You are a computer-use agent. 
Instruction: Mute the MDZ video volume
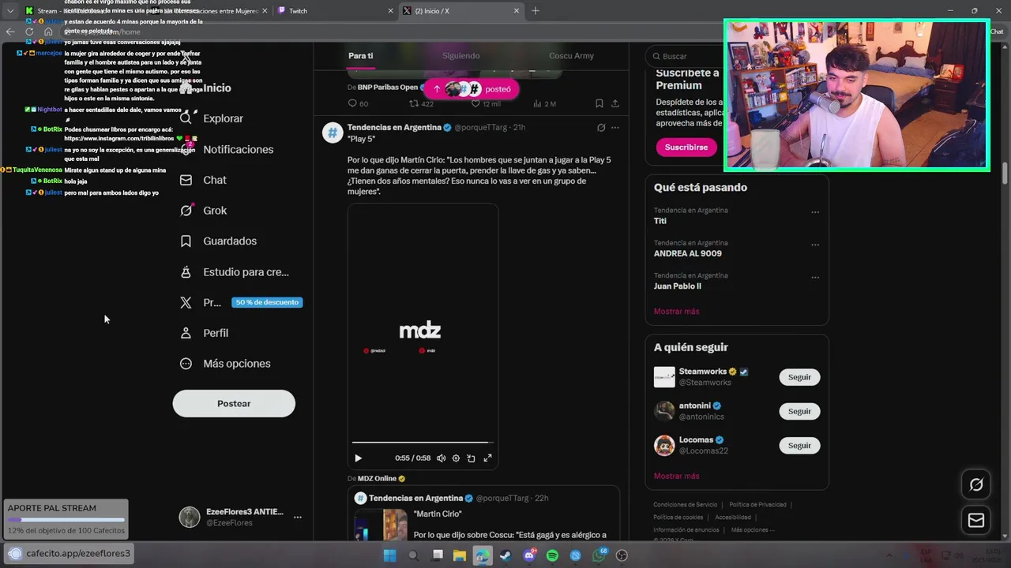pyautogui.click(x=441, y=458)
